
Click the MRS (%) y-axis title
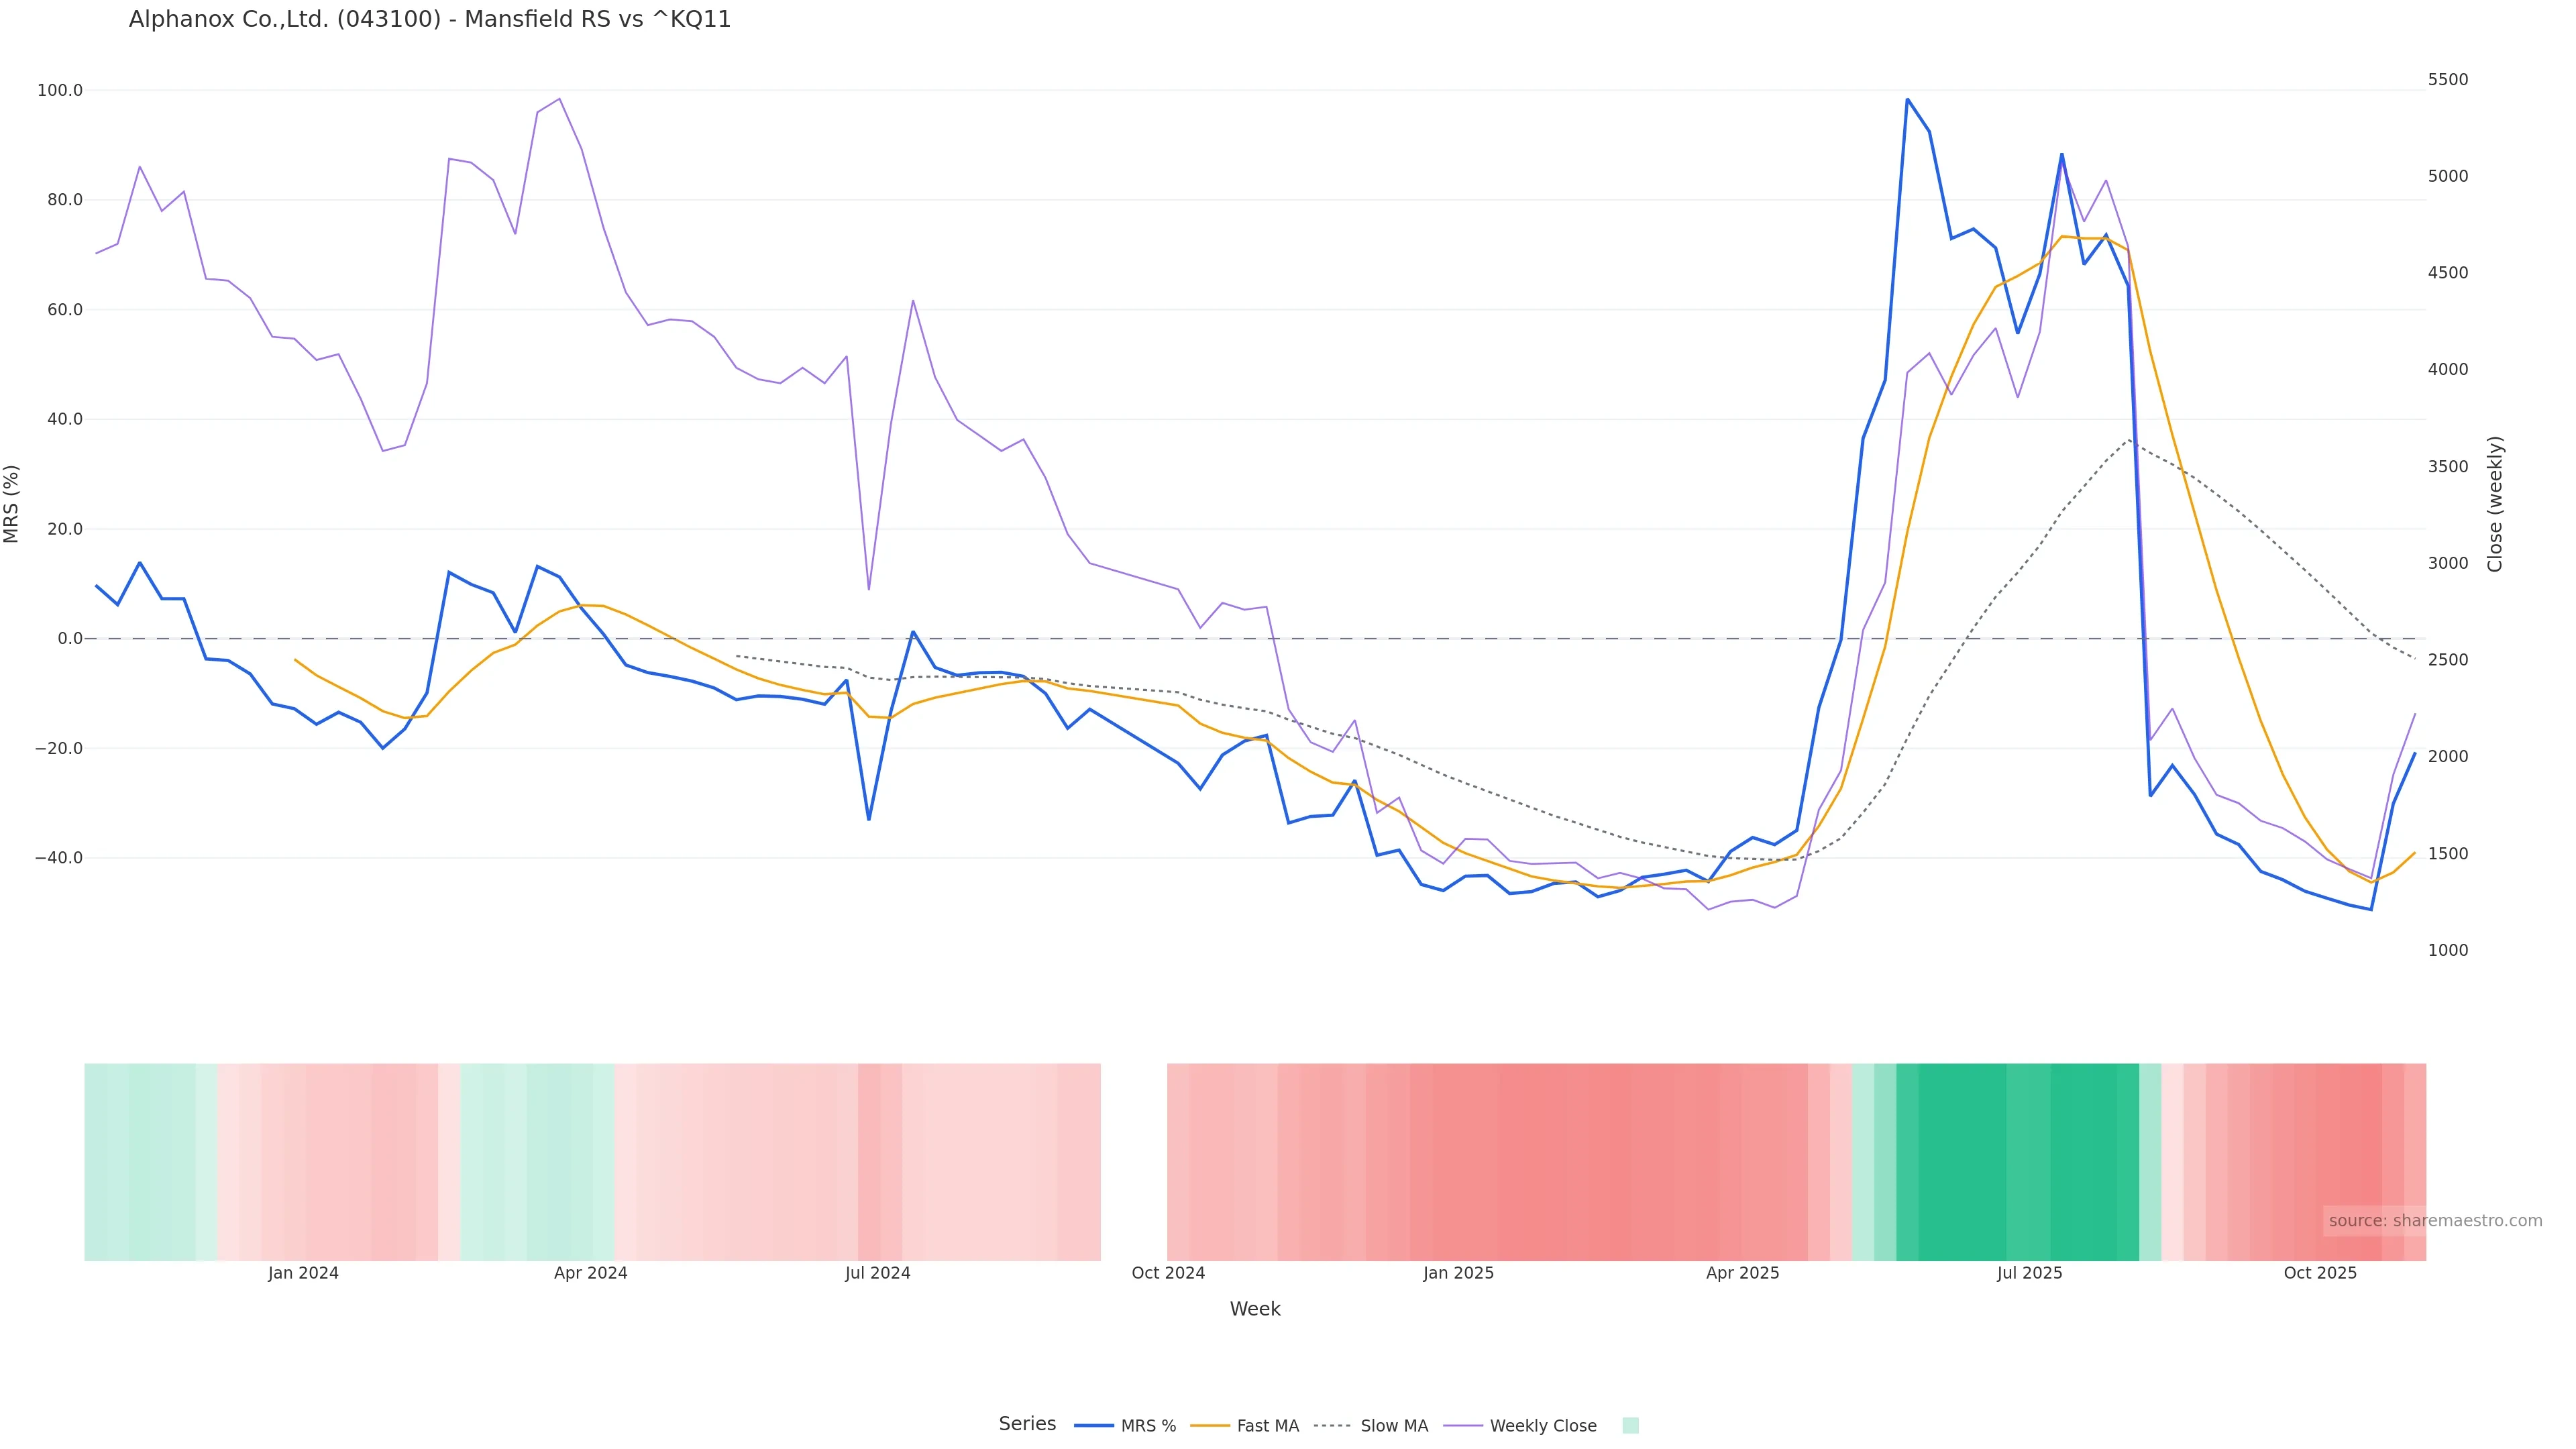[x=12, y=504]
